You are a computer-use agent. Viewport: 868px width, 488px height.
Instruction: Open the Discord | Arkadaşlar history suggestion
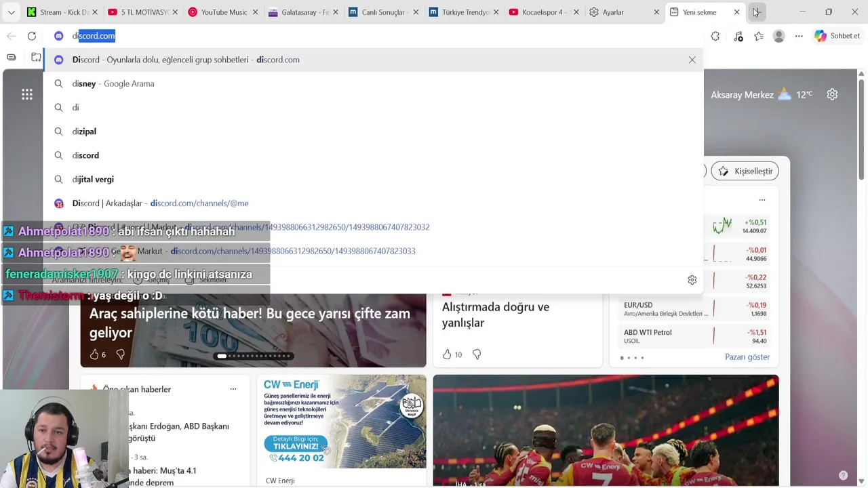(373, 203)
